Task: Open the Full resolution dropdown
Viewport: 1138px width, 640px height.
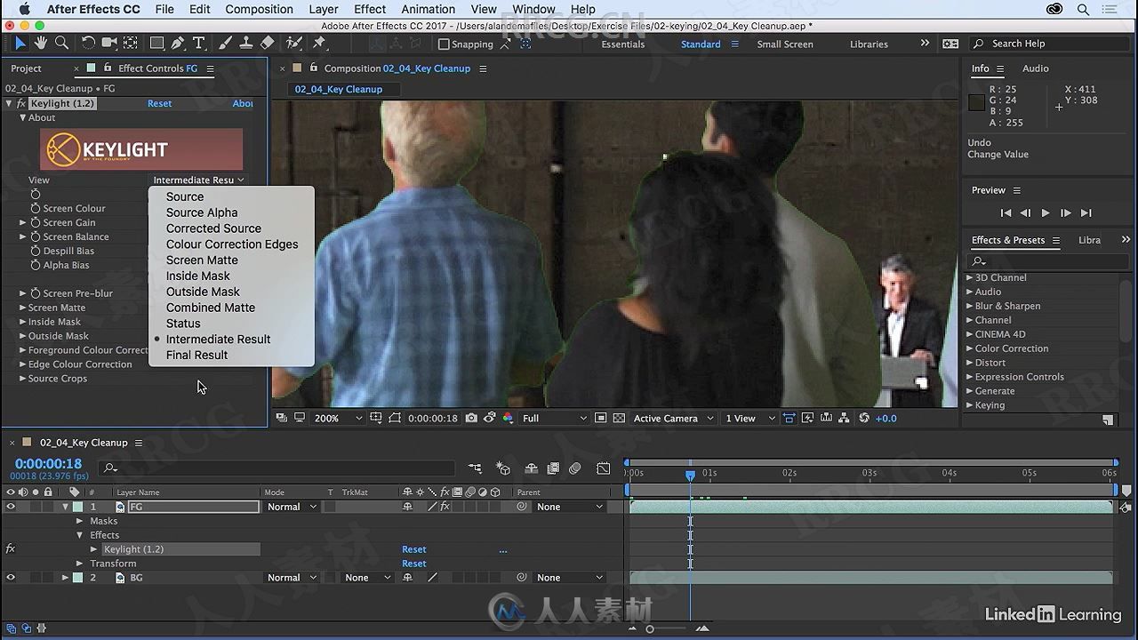Action: [x=555, y=418]
